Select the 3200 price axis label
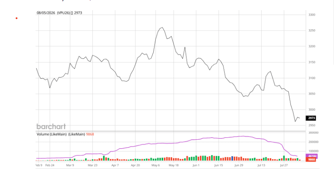 [312, 46]
